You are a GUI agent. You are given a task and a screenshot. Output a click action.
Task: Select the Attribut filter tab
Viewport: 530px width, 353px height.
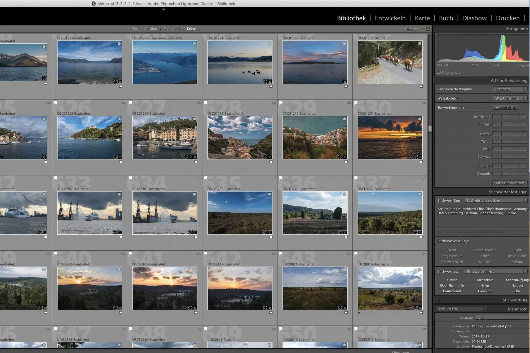pyautogui.click(x=151, y=28)
